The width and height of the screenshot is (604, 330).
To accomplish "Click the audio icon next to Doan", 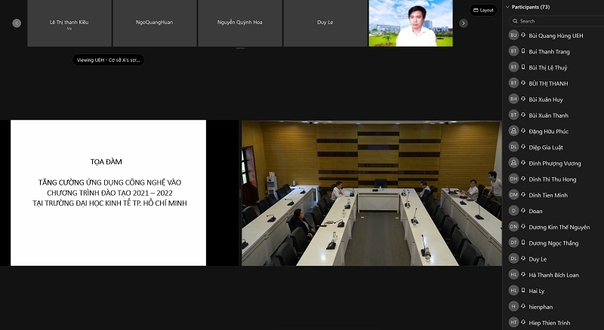I will point(523,211).
